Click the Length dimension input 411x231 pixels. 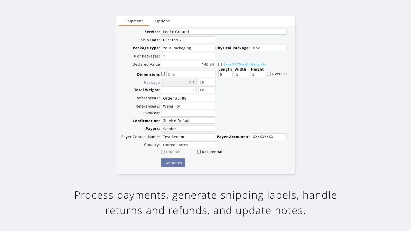tap(225, 74)
